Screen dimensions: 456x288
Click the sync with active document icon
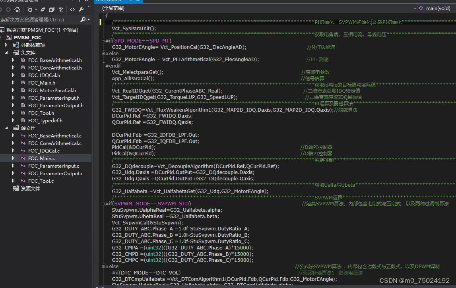coord(43,9)
